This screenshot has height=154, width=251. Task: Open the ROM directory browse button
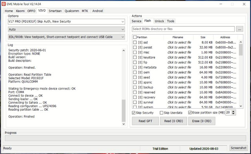240,29
